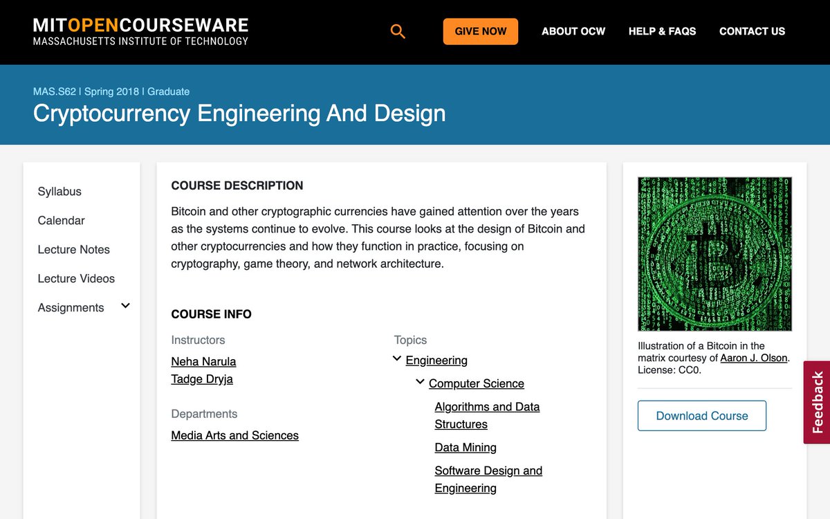Click the MAS.S62 Spring 2018 Graduate text
Screen dimensions: 830x519
point(111,91)
